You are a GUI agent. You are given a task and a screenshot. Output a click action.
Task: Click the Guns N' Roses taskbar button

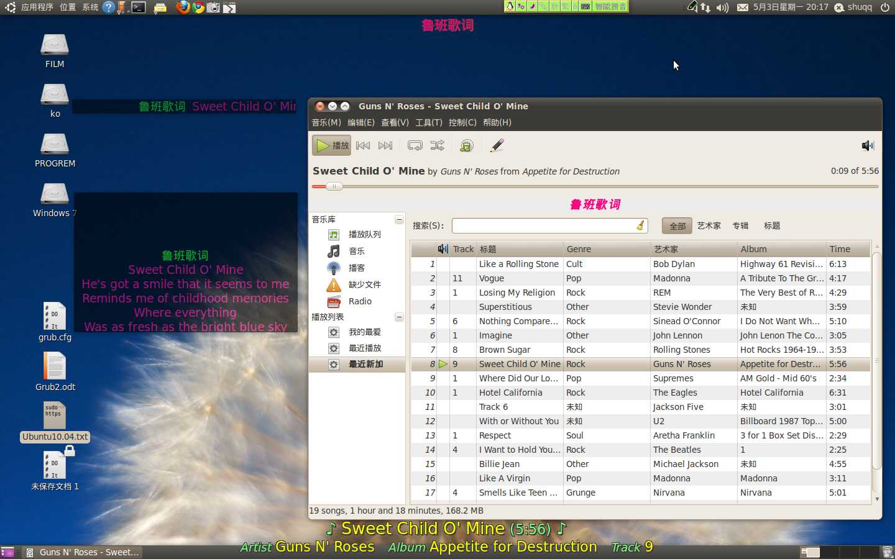tap(82, 552)
